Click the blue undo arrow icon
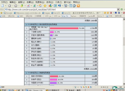 pos(59,6)
